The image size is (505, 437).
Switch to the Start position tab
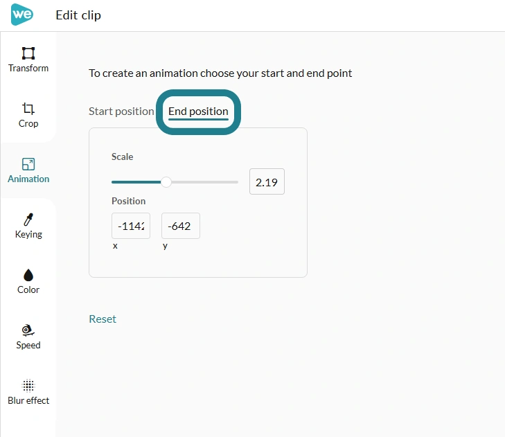click(x=121, y=112)
